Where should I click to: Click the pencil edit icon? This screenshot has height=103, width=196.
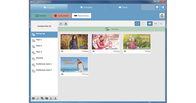pyautogui.click(x=38, y=98)
